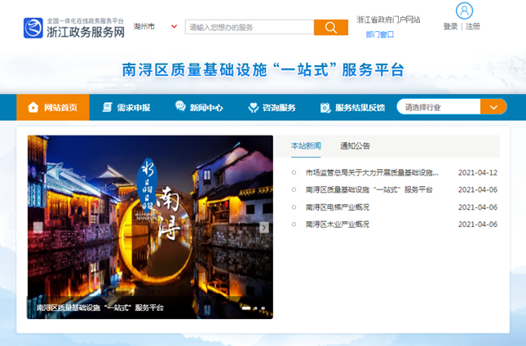Open the 部门窗口 link
Viewport: 526px width, 346px height.
tap(380, 34)
